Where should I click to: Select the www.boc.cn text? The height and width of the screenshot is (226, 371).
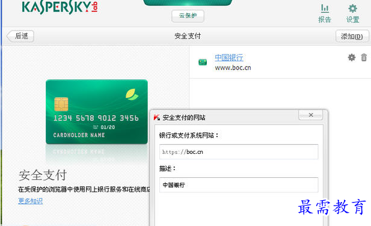tap(233, 68)
